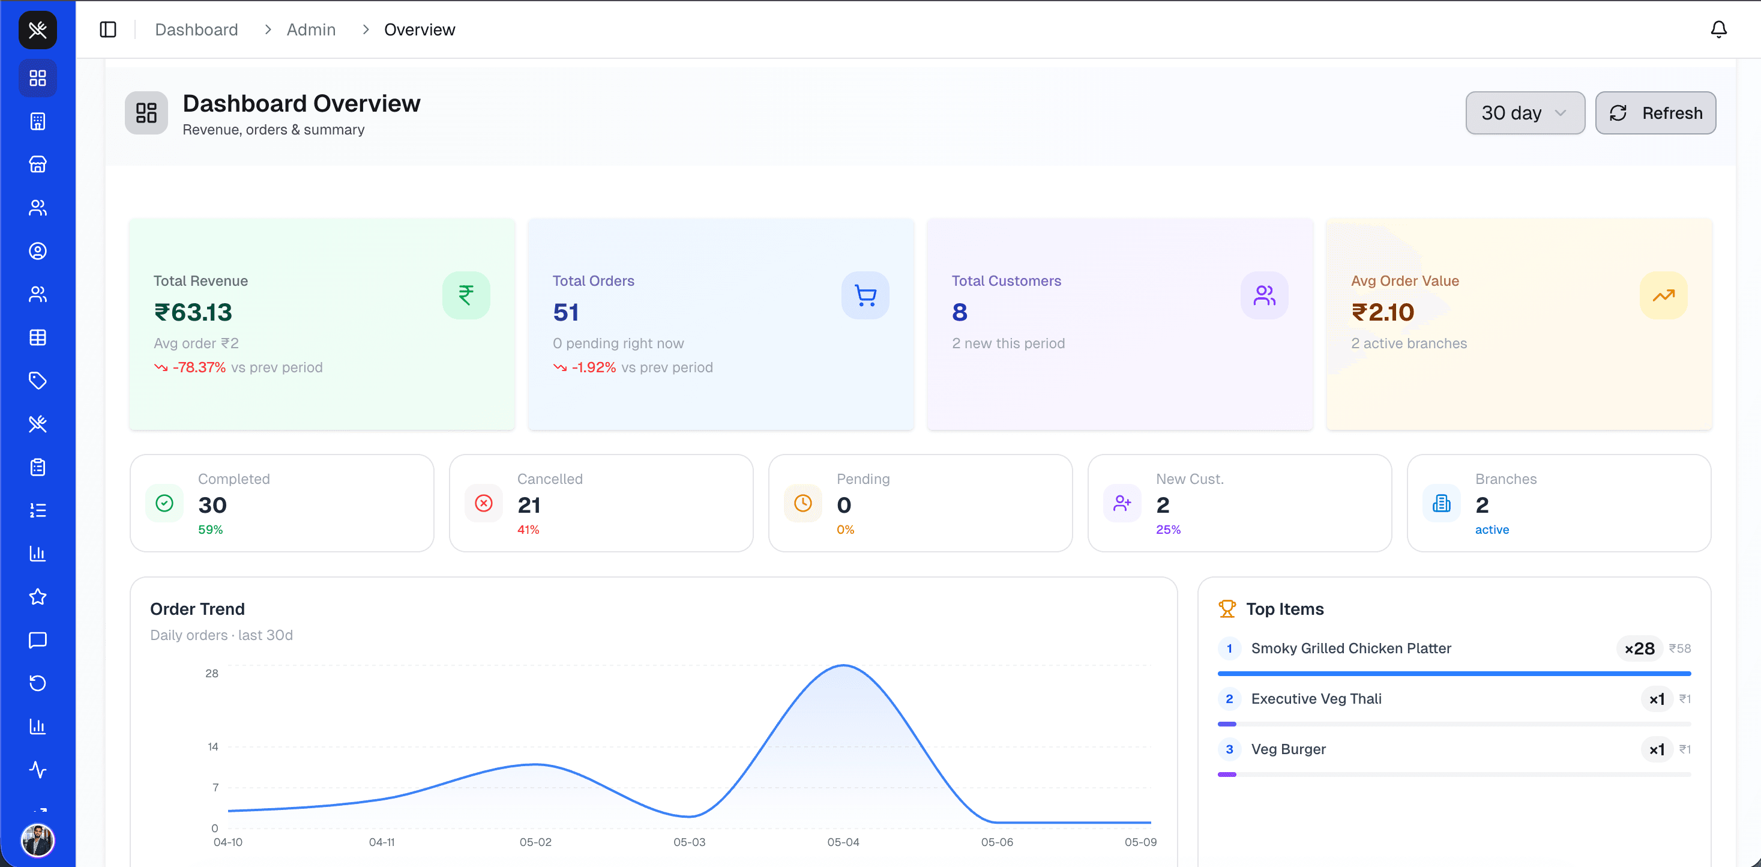
Task: Click the Pending clock icon
Action: (x=803, y=503)
